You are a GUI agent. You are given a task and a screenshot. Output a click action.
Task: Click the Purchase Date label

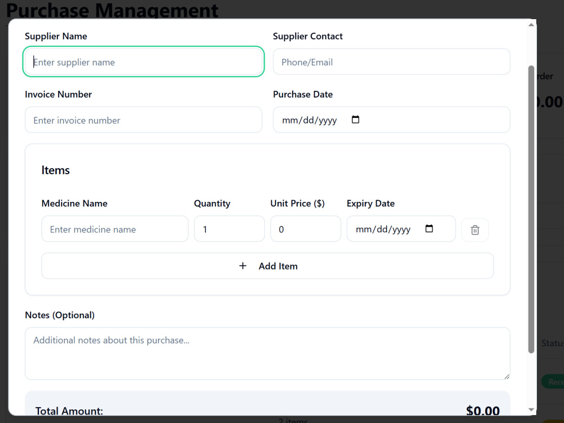coord(302,94)
